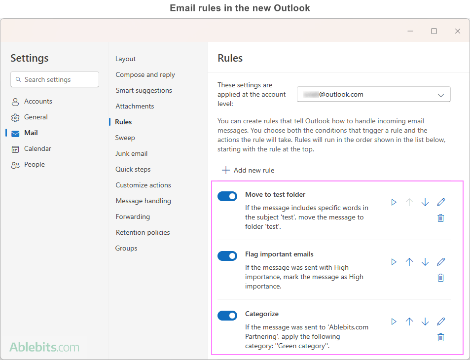Open Sweep settings
The height and width of the screenshot is (360, 470).
coord(125,138)
